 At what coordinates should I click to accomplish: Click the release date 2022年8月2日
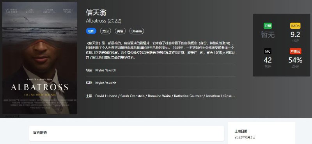(x=245, y=137)
